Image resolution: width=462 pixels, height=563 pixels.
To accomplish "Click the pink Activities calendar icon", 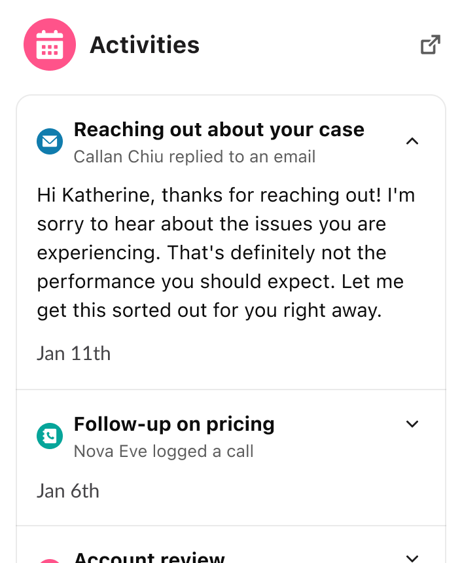I will 50,45.
